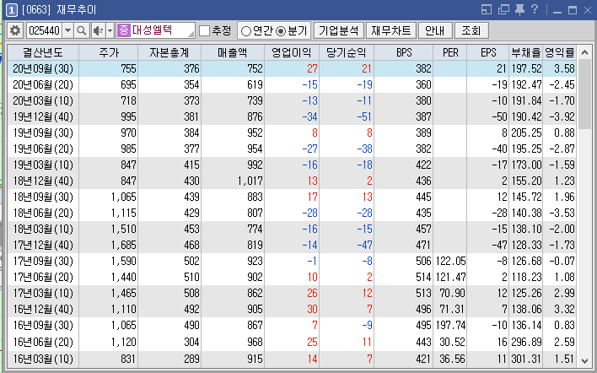Select row 19년06월(2Q)
The height and width of the screenshot is (373, 597).
point(292,149)
